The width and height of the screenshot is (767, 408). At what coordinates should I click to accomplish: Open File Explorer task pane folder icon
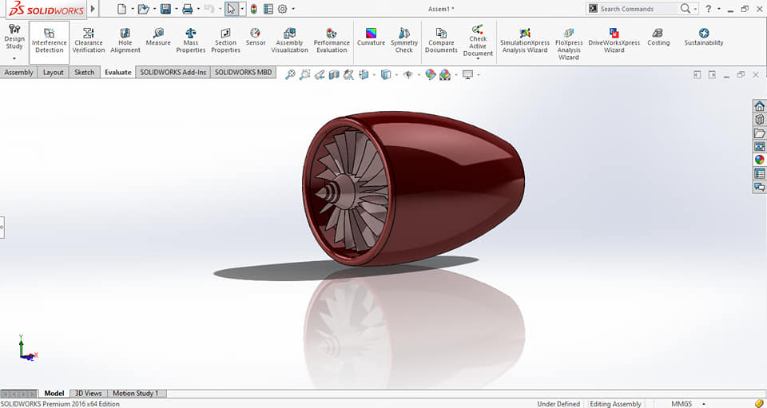[759, 133]
